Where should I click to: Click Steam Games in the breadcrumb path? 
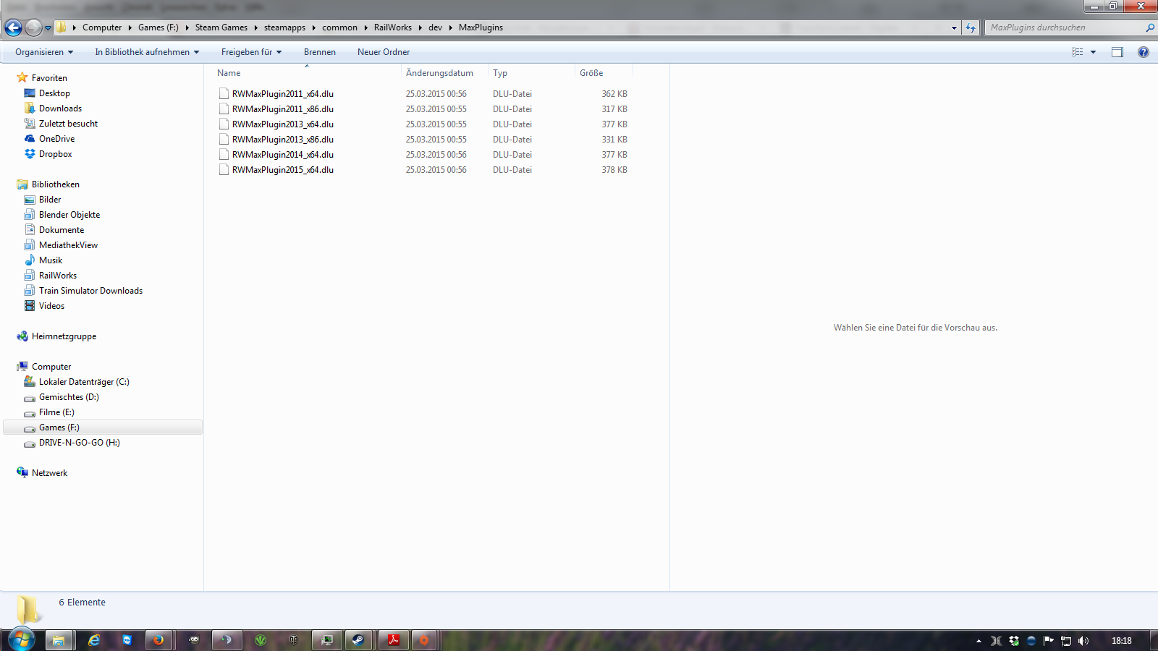point(221,27)
